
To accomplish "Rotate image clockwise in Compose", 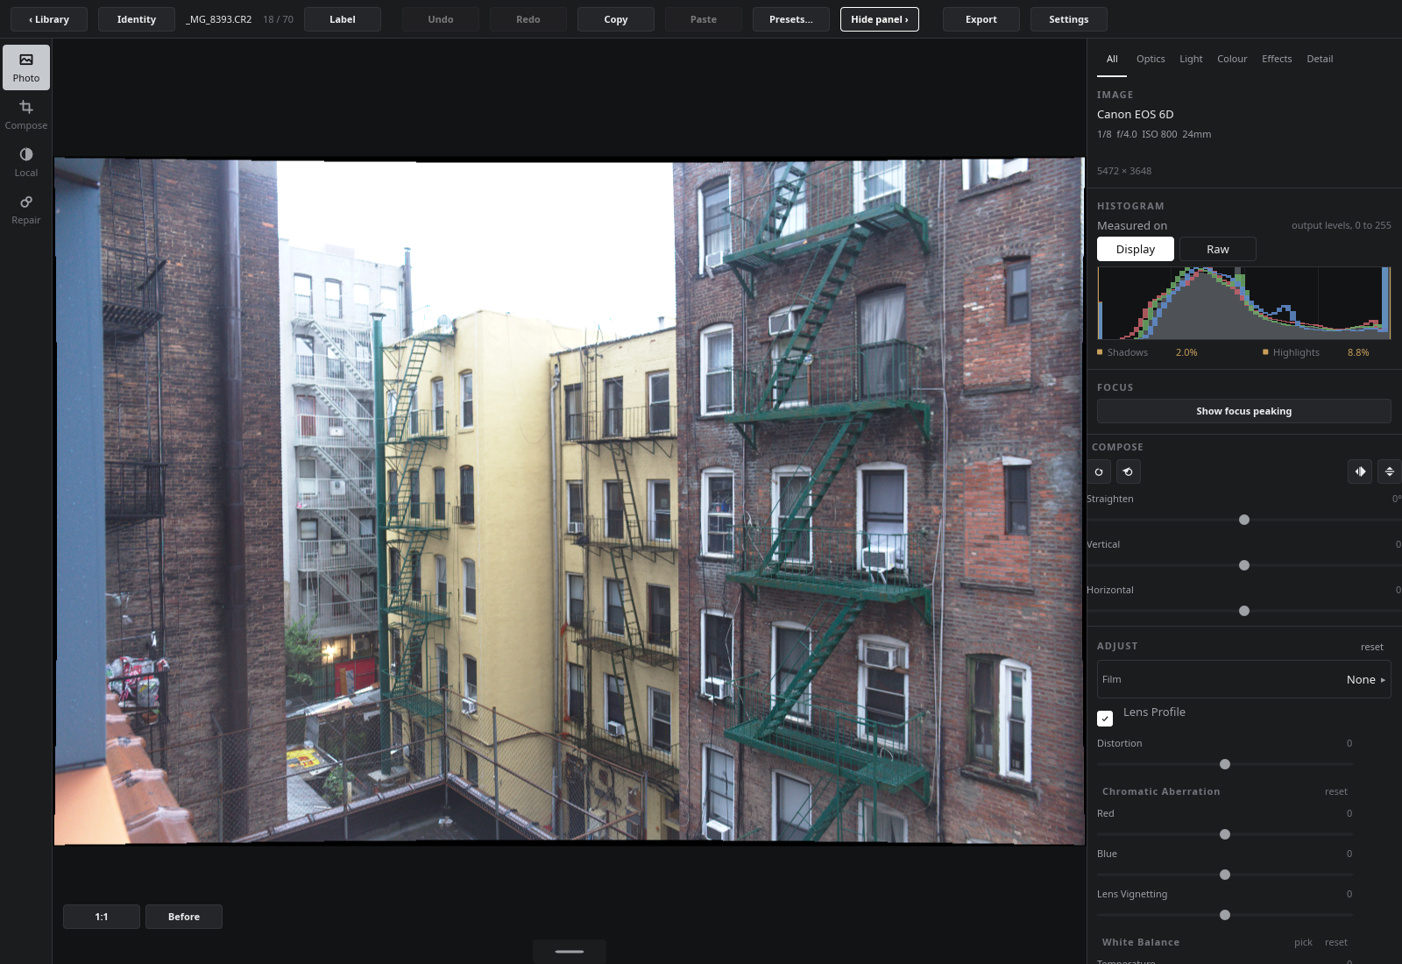I will 1099,471.
